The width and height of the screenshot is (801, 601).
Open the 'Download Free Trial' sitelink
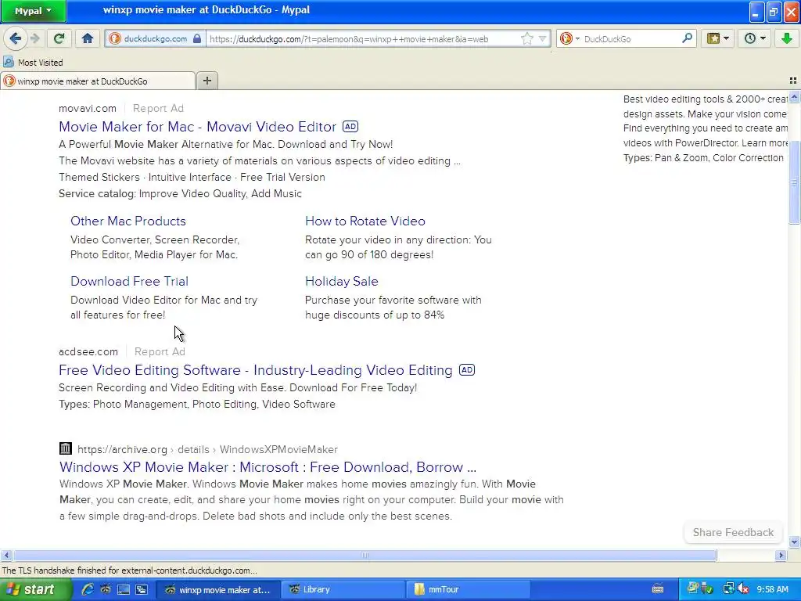pos(129,282)
